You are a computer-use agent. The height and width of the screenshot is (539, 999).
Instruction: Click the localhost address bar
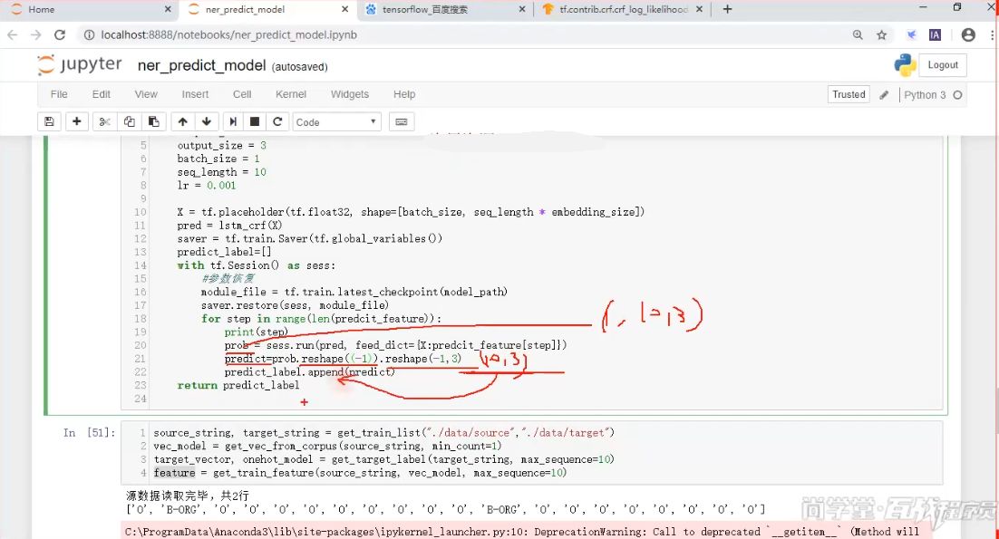453,34
